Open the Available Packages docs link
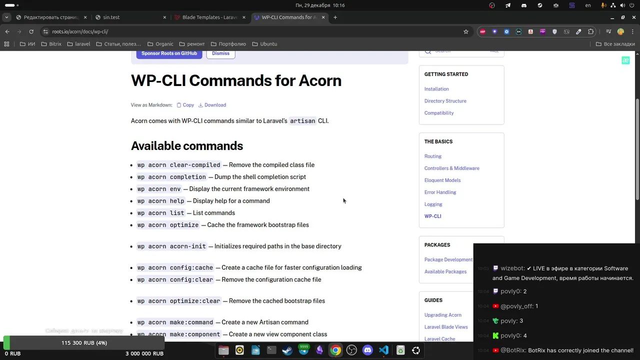This screenshot has width=640, height=360. (x=445, y=272)
